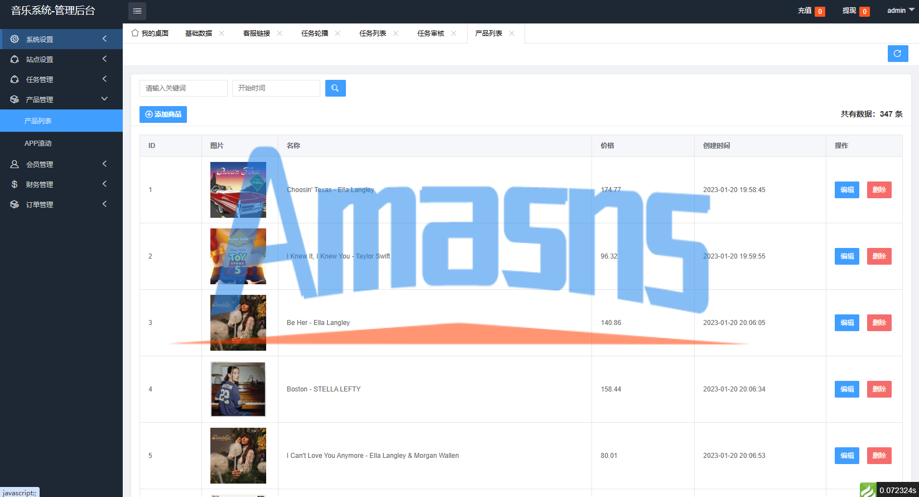Expand the 系统设置 menu chevron
The width and height of the screenshot is (919, 497).
pos(104,39)
